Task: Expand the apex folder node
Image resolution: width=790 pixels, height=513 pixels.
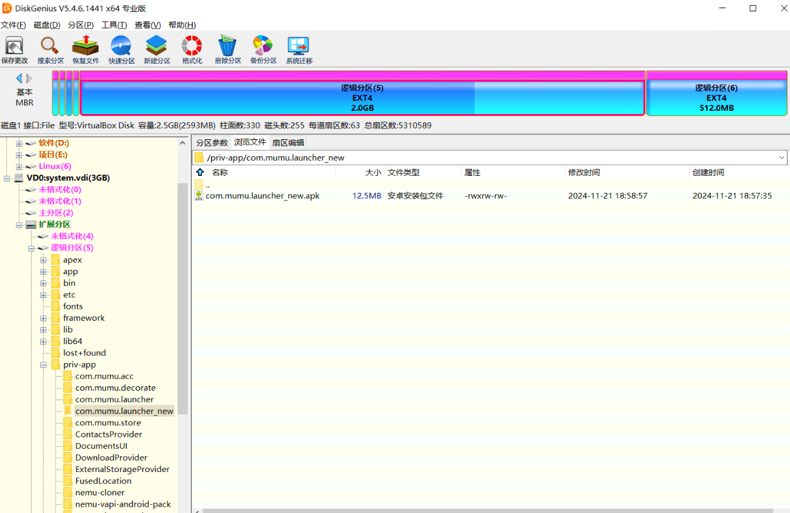Action: click(44, 260)
